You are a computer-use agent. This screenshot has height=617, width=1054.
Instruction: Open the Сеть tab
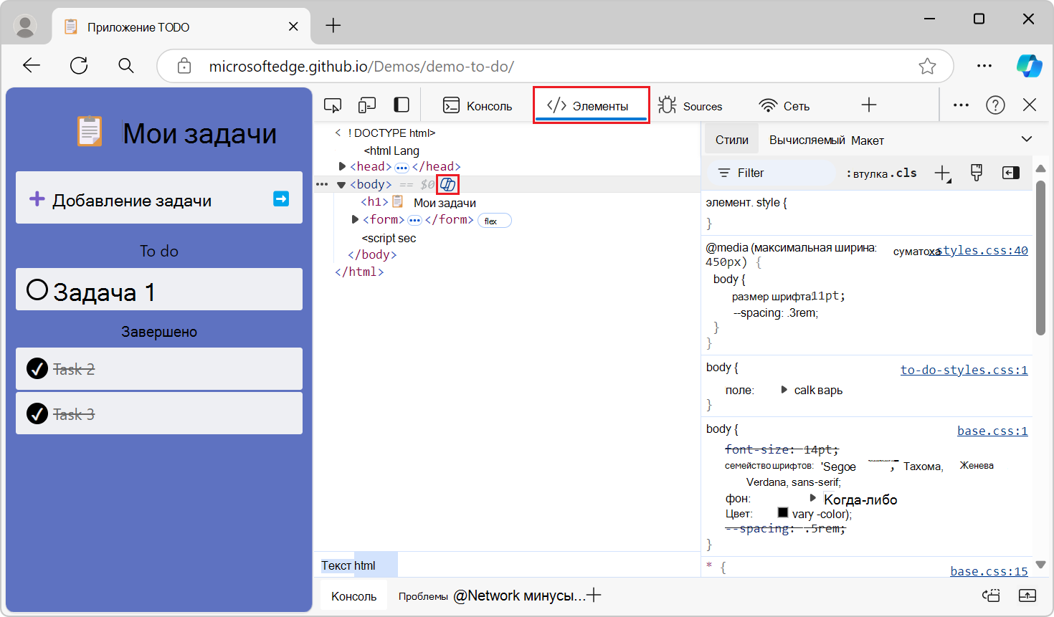784,105
